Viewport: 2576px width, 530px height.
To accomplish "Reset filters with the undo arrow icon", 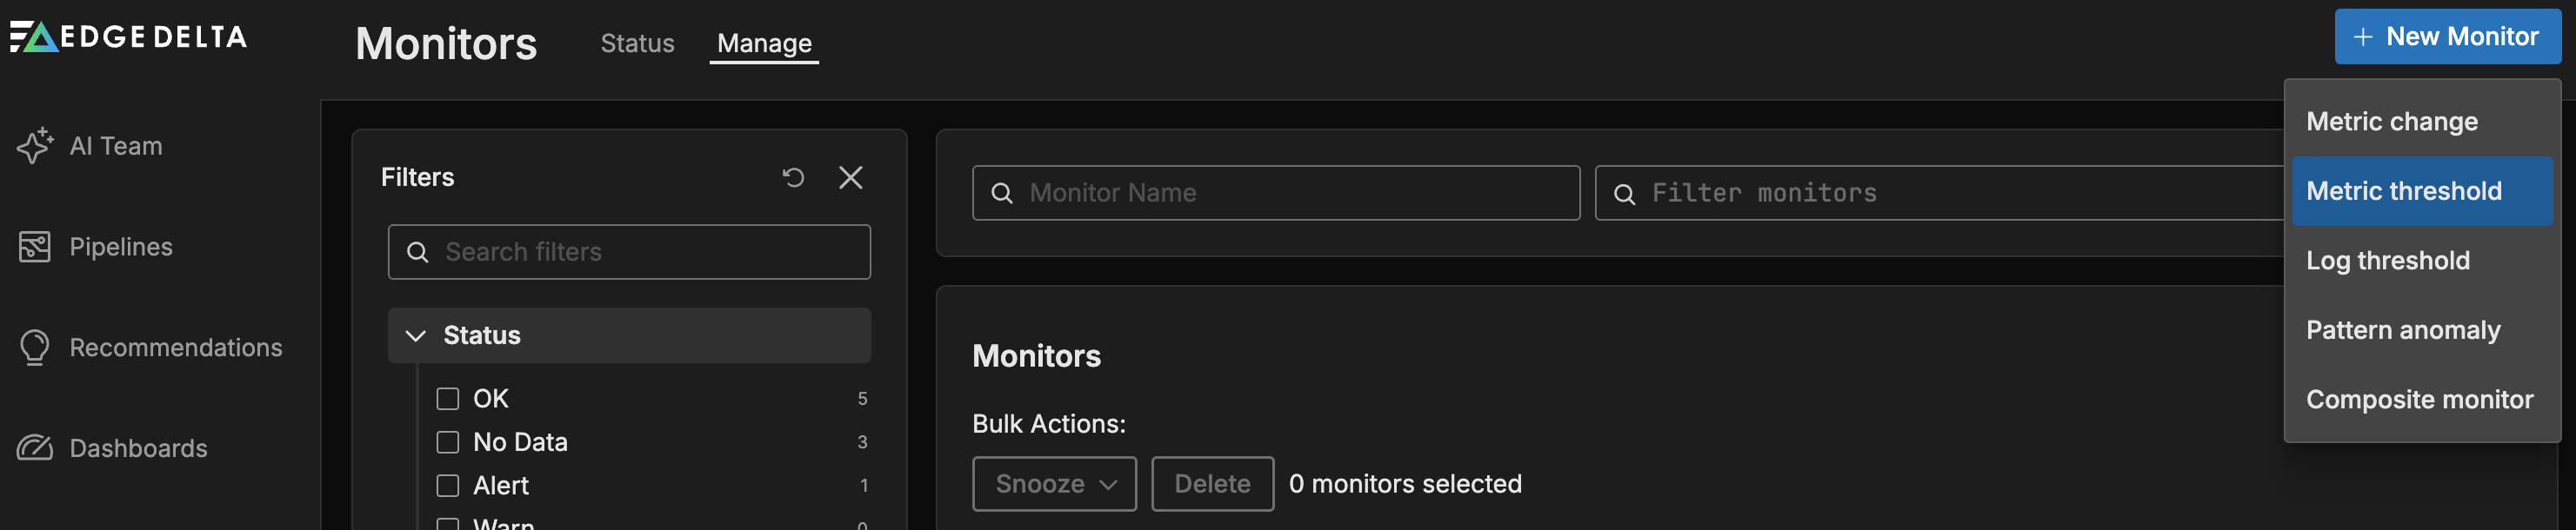I will [x=793, y=177].
